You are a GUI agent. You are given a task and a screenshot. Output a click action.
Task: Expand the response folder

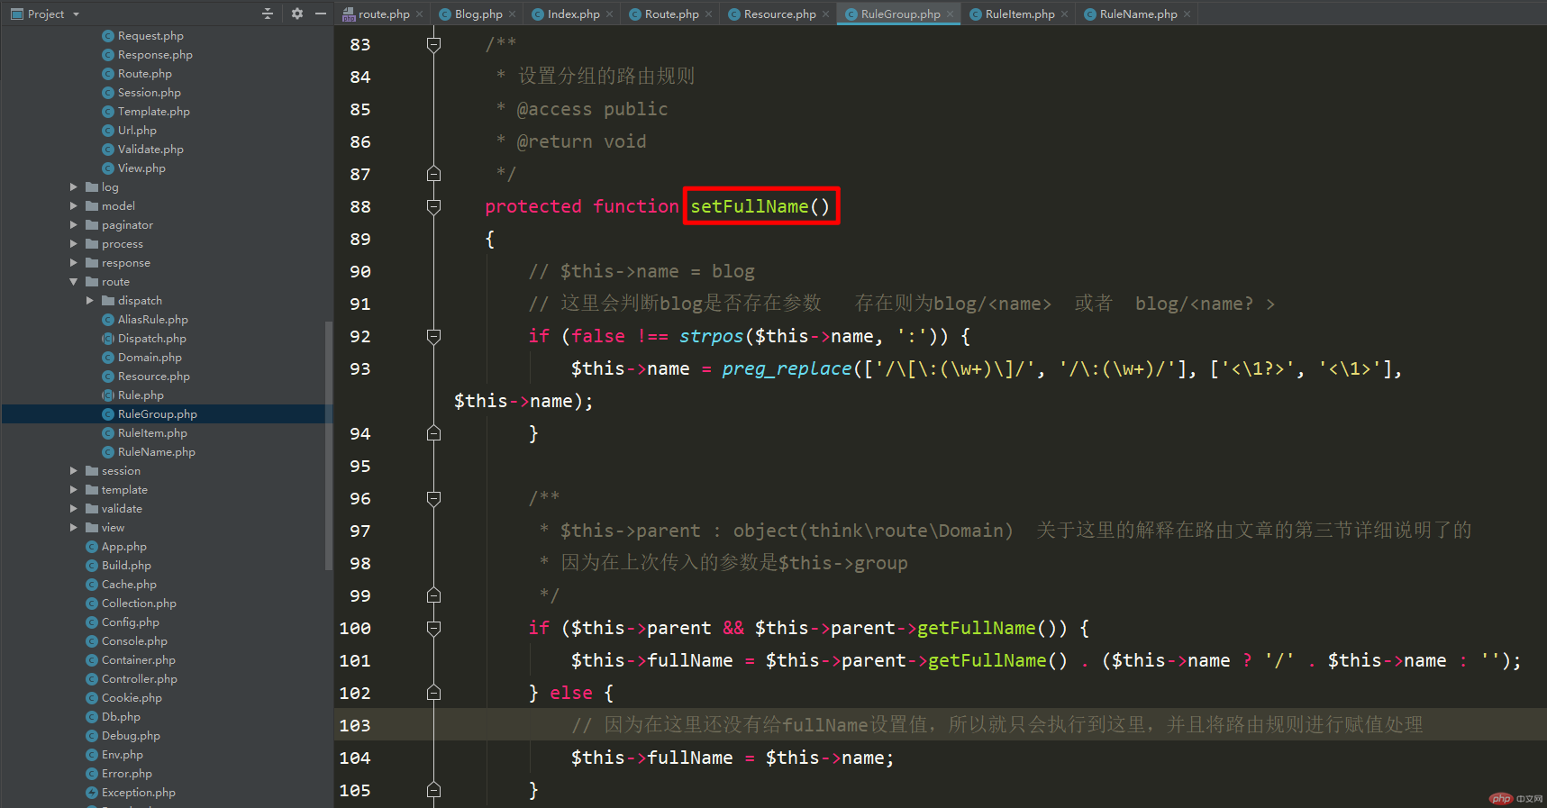tap(74, 262)
